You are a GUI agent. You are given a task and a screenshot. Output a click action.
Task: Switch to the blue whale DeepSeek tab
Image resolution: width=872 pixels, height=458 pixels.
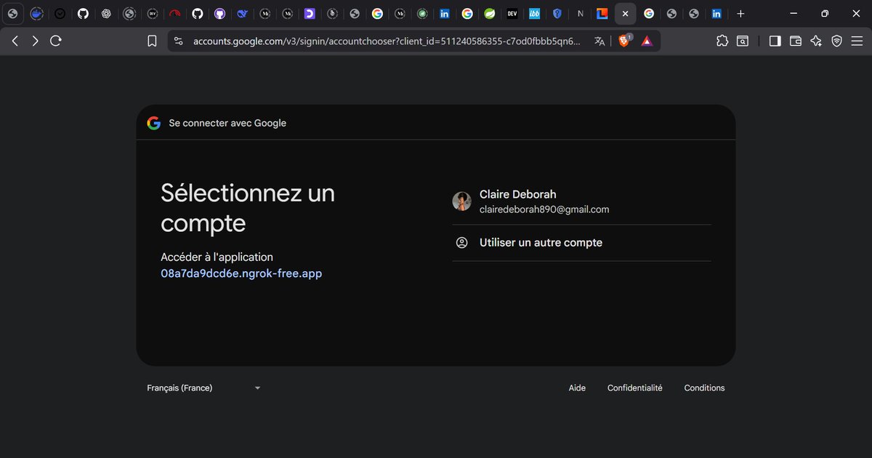[x=243, y=14]
